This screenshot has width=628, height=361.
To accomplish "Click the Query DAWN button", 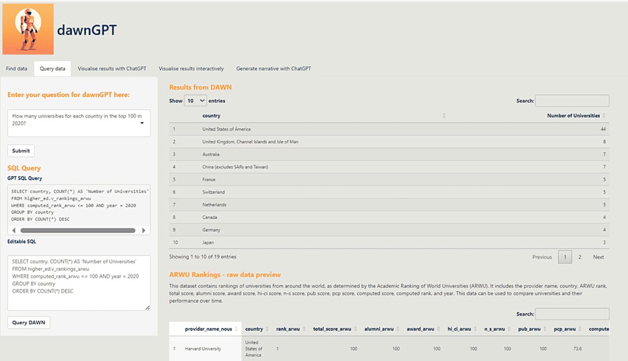I will click(28, 322).
